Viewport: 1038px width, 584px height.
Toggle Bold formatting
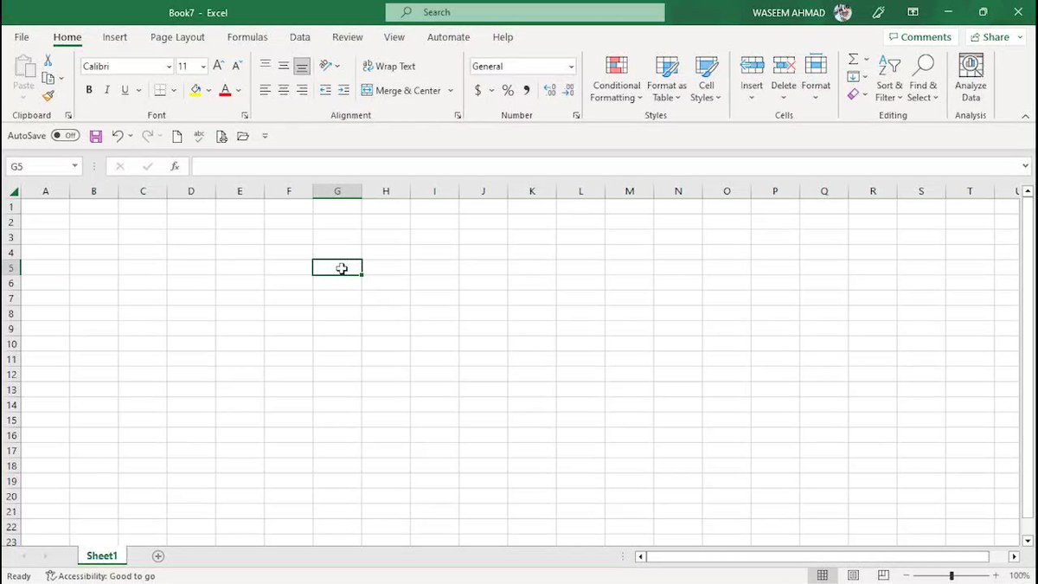coord(88,90)
